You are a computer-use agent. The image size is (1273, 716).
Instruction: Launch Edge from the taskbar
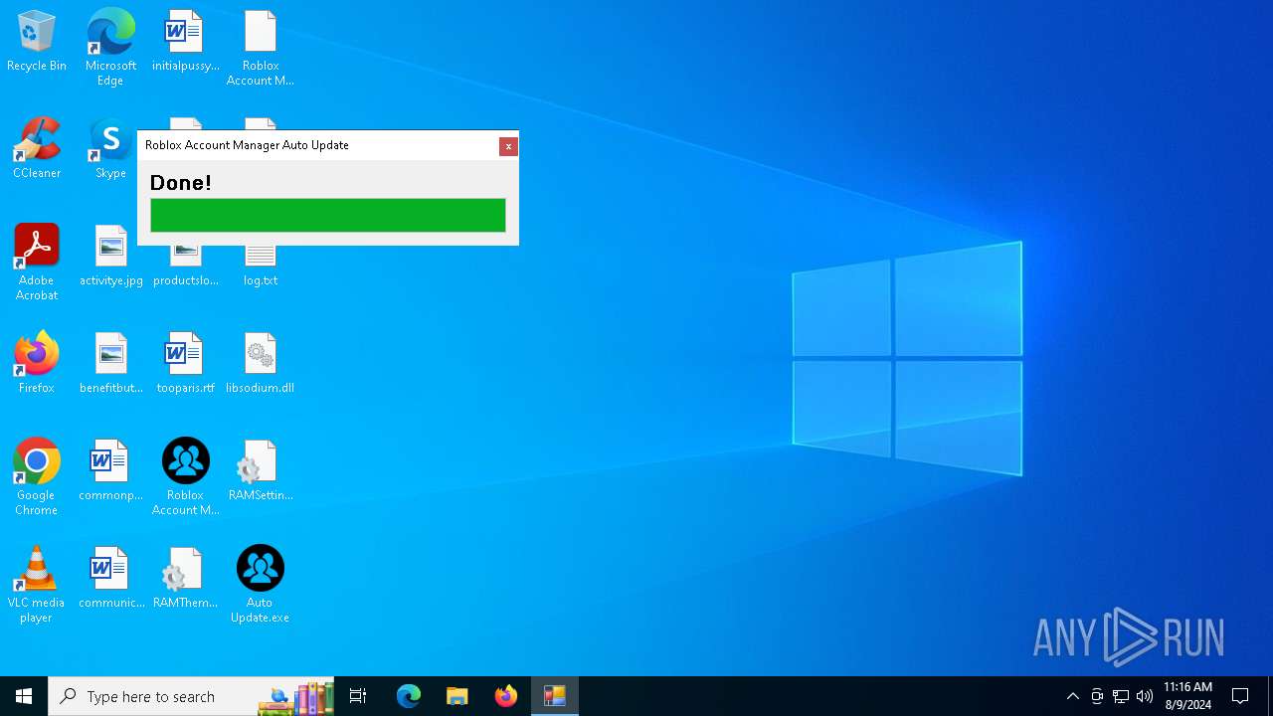pyautogui.click(x=408, y=696)
